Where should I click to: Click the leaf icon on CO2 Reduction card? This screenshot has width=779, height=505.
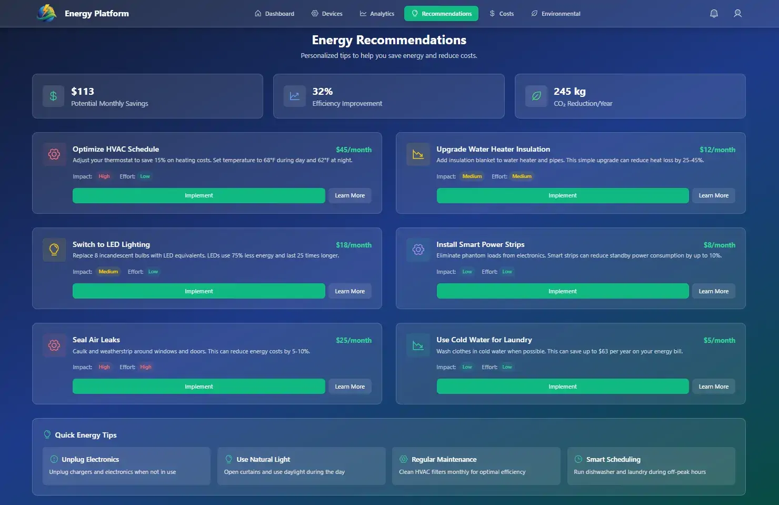tap(536, 96)
